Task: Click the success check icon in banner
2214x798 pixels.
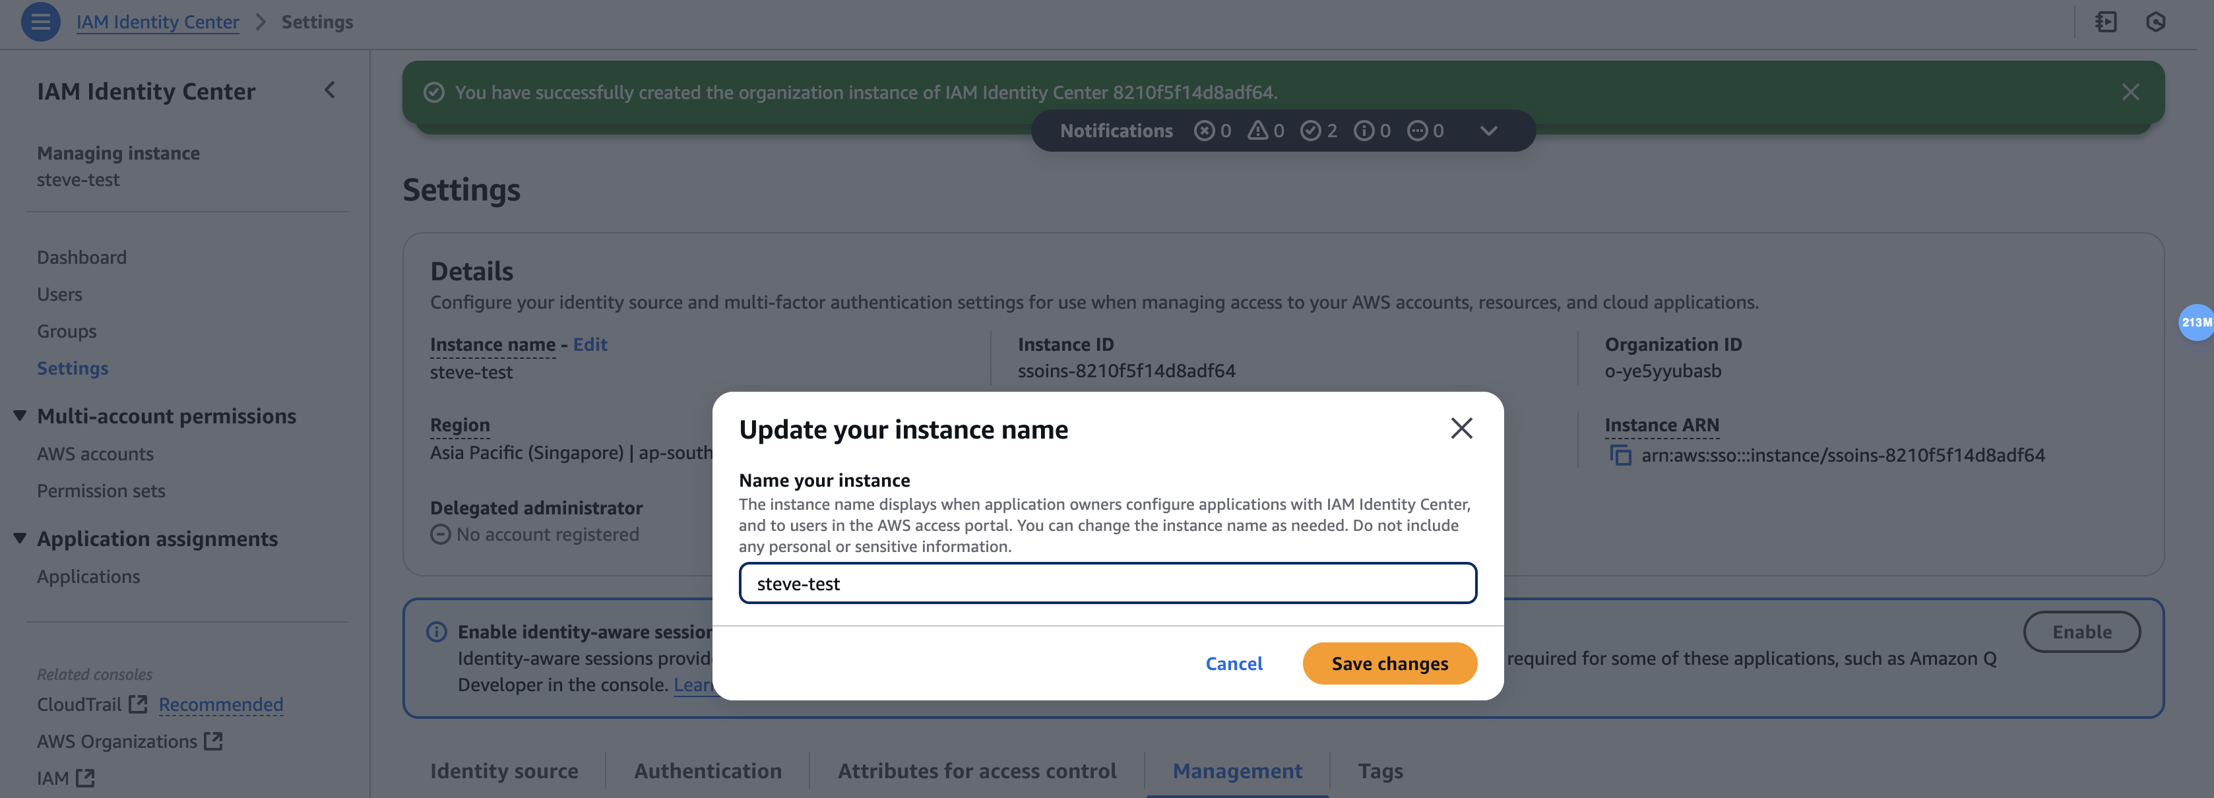Action: pyautogui.click(x=434, y=92)
